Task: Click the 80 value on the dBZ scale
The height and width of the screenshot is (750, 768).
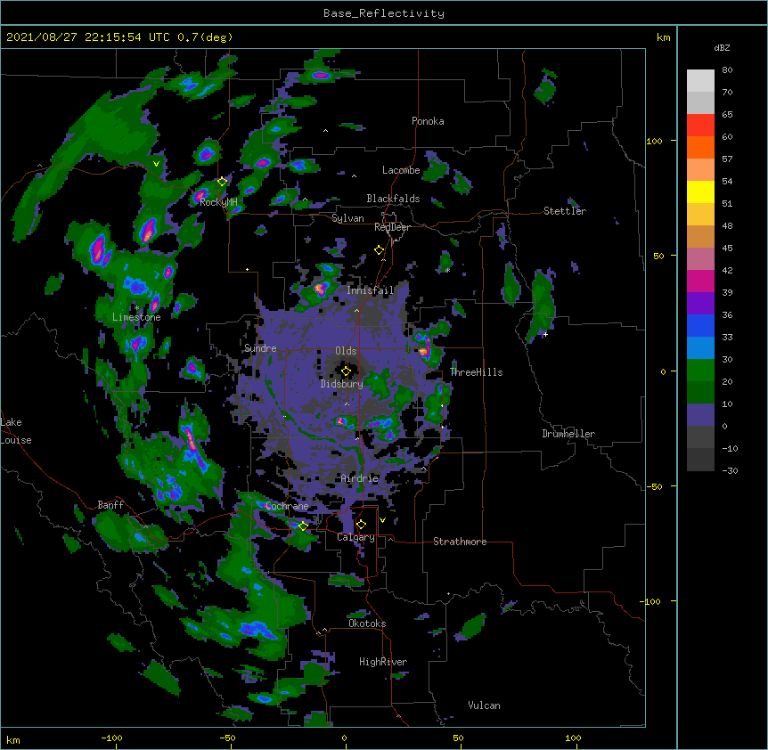Action: click(x=727, y=70)
